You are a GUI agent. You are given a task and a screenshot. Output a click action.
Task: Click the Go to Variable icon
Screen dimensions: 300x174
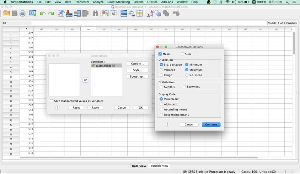coord(69,13)
